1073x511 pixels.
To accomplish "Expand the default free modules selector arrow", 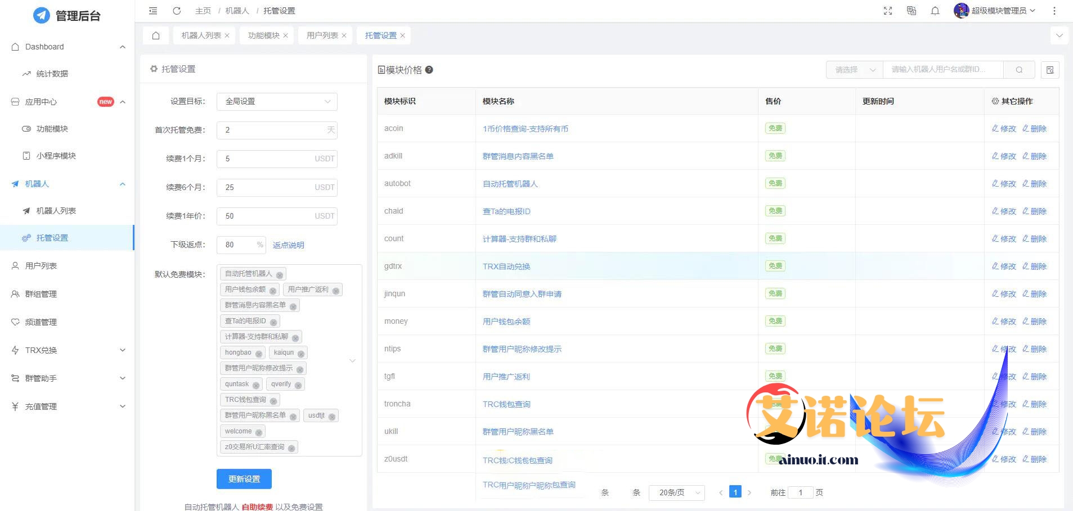I will pos(353,361).
